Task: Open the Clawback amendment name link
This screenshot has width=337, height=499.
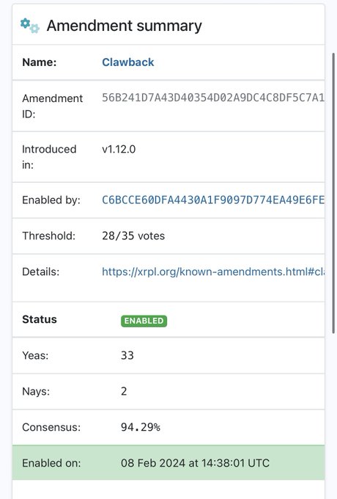Action: pos(127,62)
